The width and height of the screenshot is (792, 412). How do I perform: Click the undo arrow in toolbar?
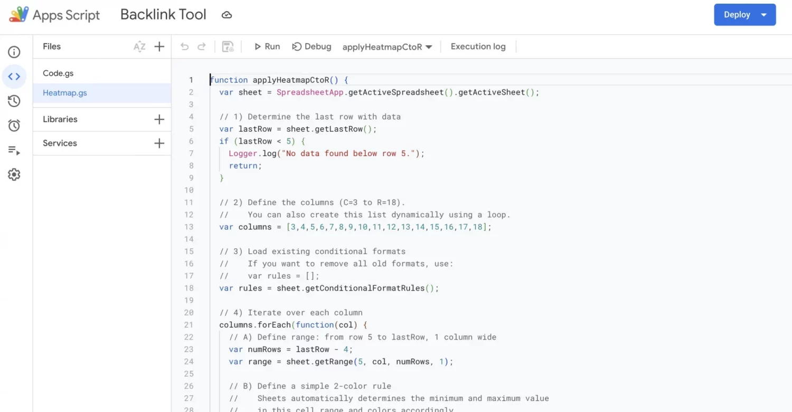pyautogui.click(x=184, y=46)
